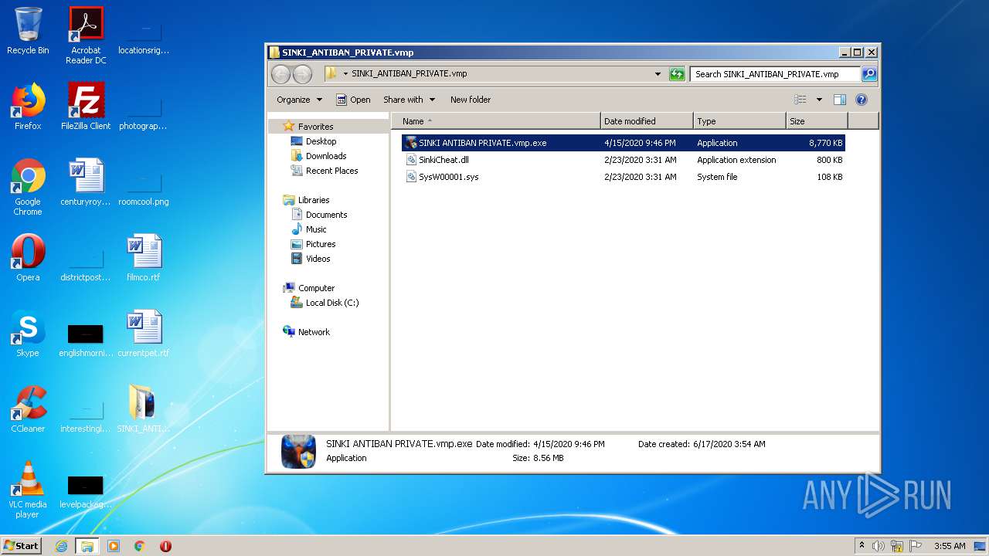The height and width of the screenshot is (556, 989).
Task: Click Windows Media Player taskbar icon
Action: (114, 546)
